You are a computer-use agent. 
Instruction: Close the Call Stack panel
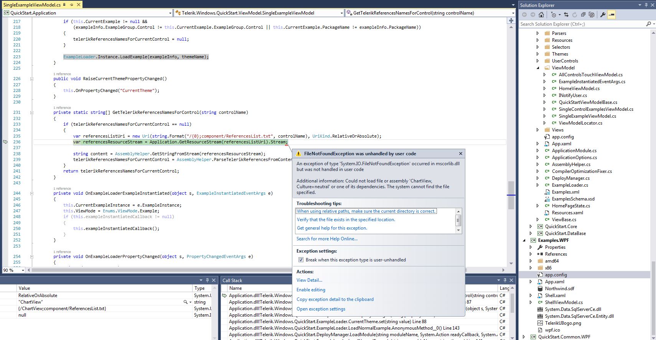[512, 280]
